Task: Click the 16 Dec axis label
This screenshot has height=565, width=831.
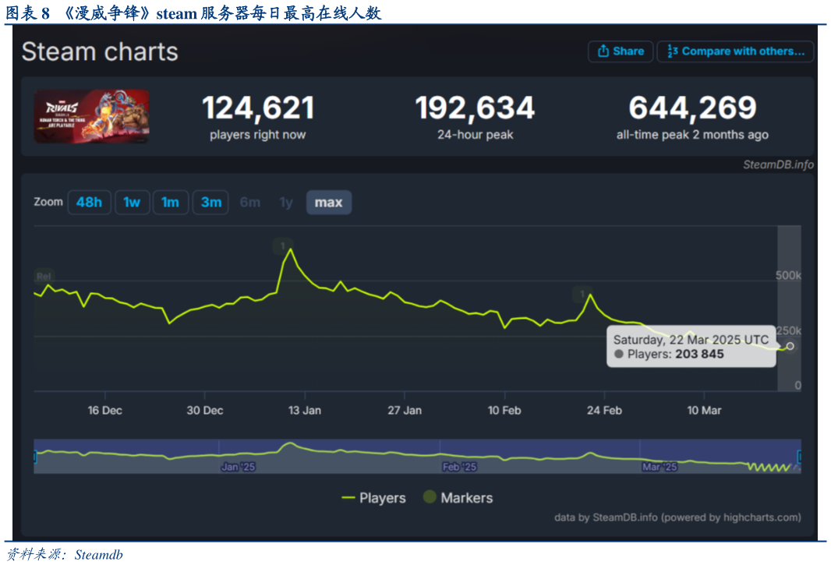Action: tap(105, 410)
